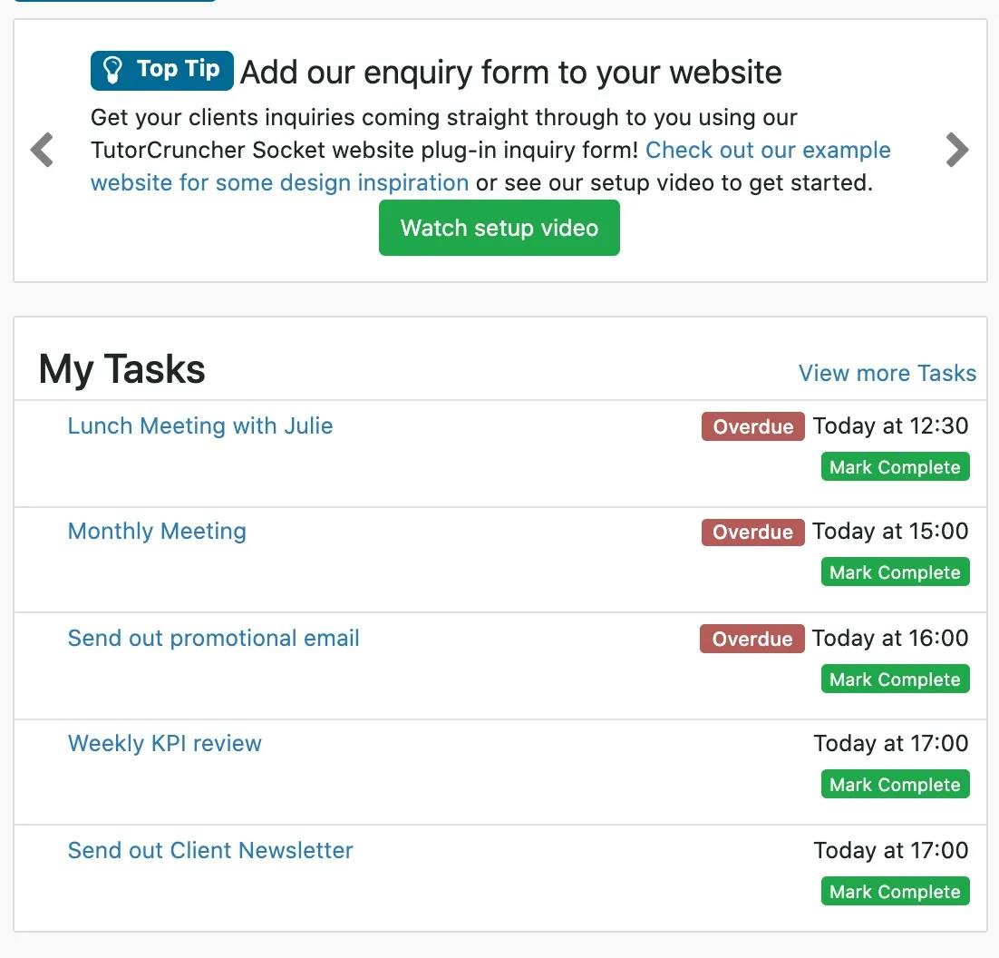999x958 pixels.
Task: Mark promotional email task complete
Action: tap(895, 679)
